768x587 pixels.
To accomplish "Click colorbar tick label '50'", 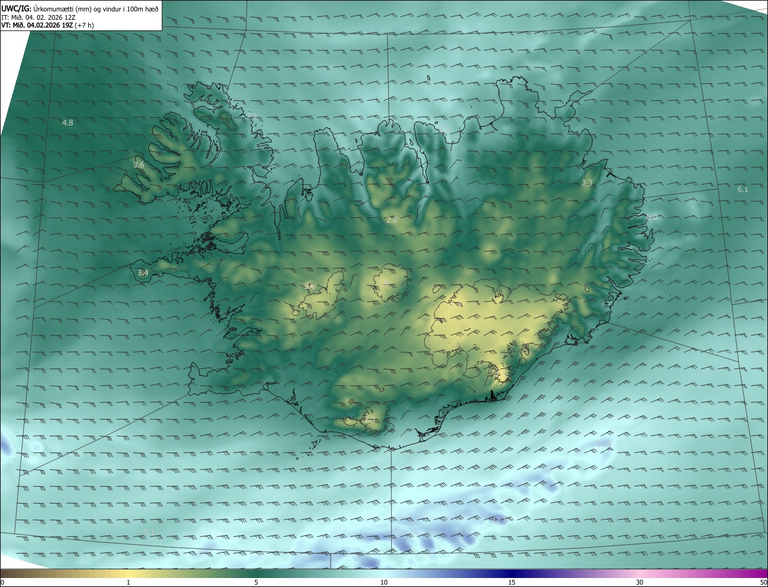I will pyautogui.click(x=763, y=582).
